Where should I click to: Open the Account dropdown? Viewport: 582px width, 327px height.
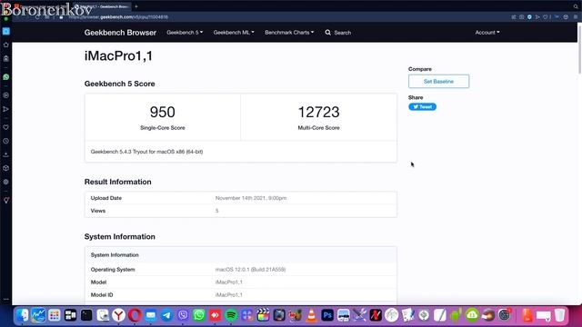487,33
